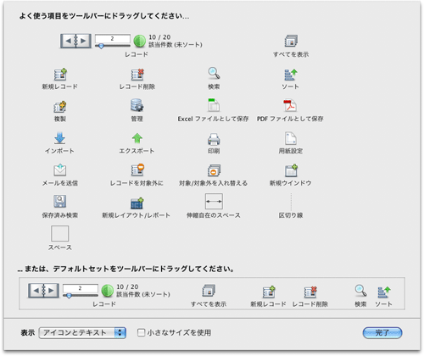Select the 新規レイアウト/レポート icon
This screenshot has width=424, height=356.
137,203
